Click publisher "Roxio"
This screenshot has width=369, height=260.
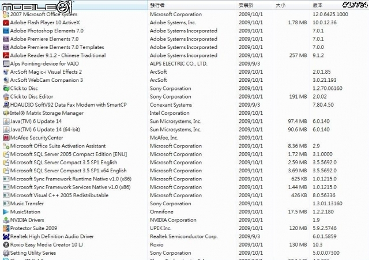pos(156,244)
